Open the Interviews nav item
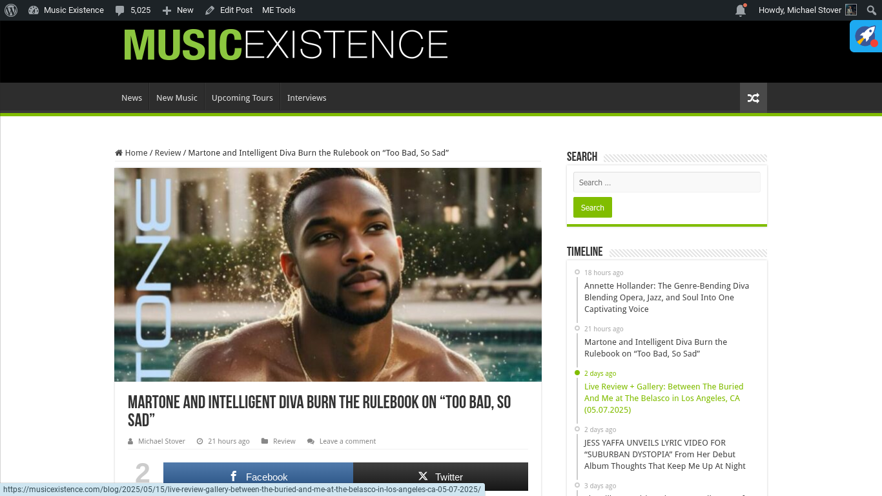 pos(307,98)
